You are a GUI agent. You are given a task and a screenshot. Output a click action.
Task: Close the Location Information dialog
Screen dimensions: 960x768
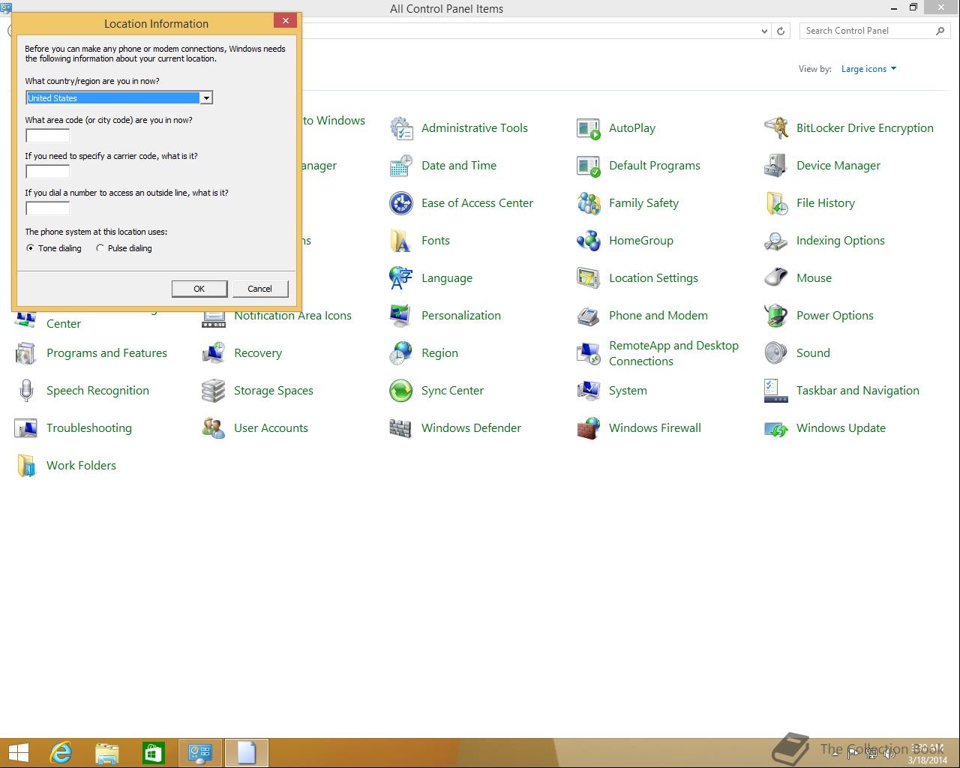285,21
